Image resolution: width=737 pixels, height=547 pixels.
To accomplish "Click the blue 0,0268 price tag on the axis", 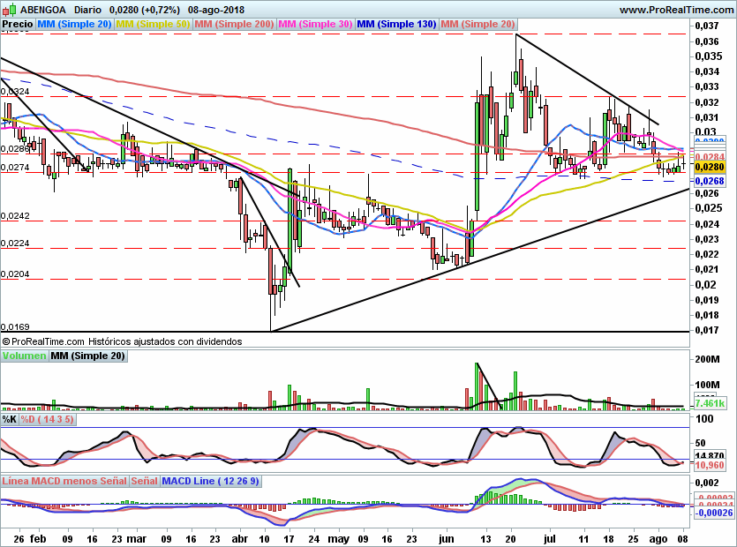I will pyautogui.click(x=710, y=181).
